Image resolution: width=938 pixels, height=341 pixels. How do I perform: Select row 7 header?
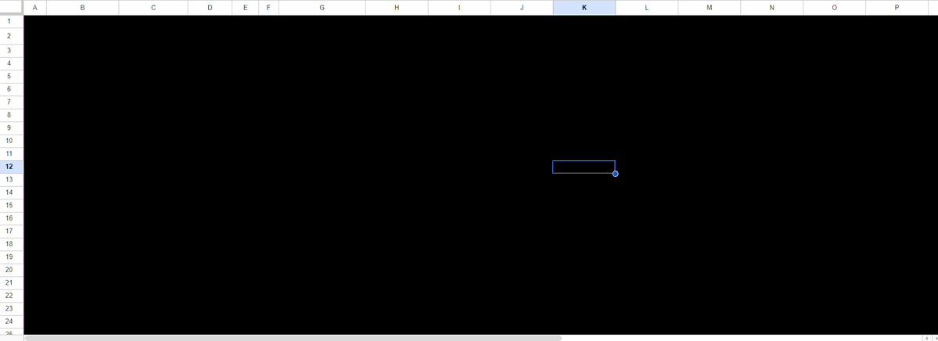pyautogui.click(x=12, y=102)
